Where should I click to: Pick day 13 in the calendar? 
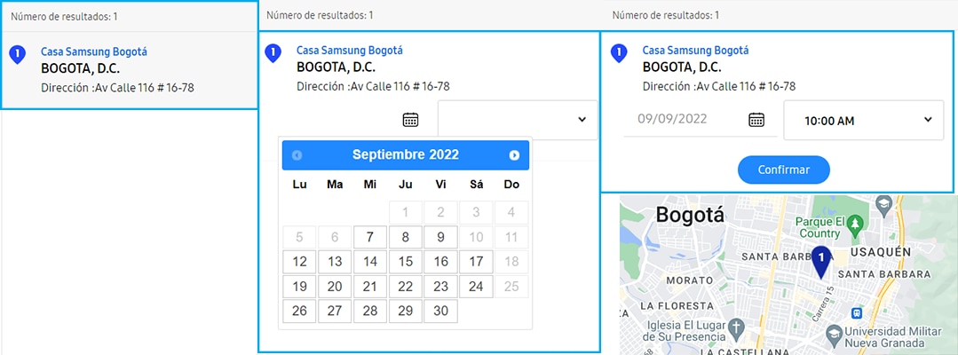click(x=334, y=262)
